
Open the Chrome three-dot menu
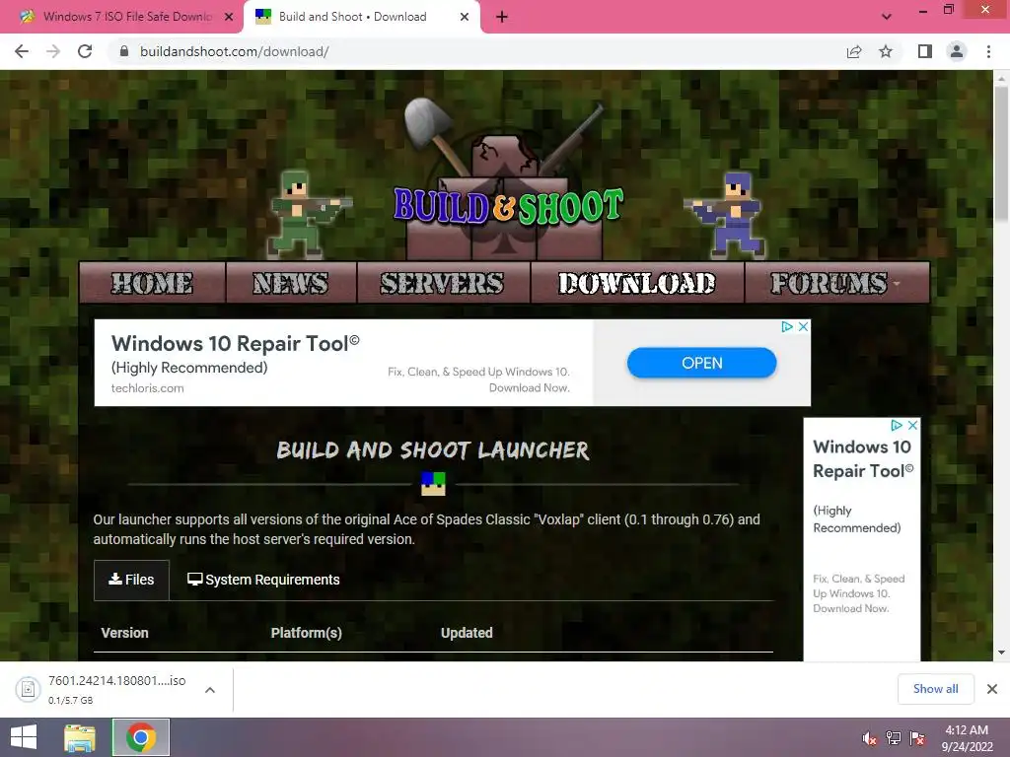point(988,51)
